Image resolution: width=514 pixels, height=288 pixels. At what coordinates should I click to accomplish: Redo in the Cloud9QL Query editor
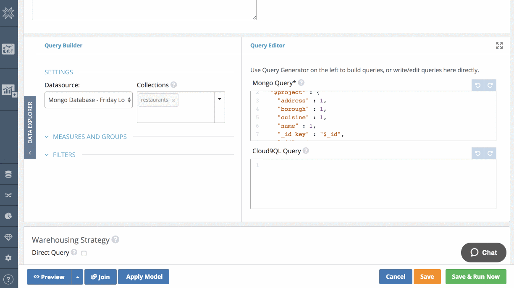[x=490, y=153]
